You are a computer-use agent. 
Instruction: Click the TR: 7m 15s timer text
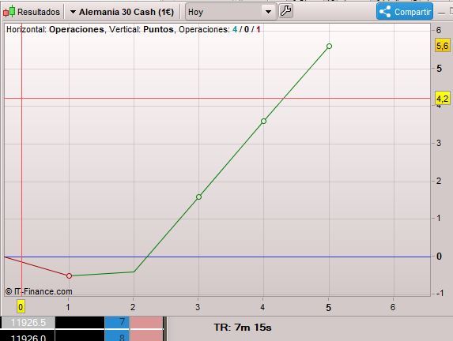pos(243,327)
